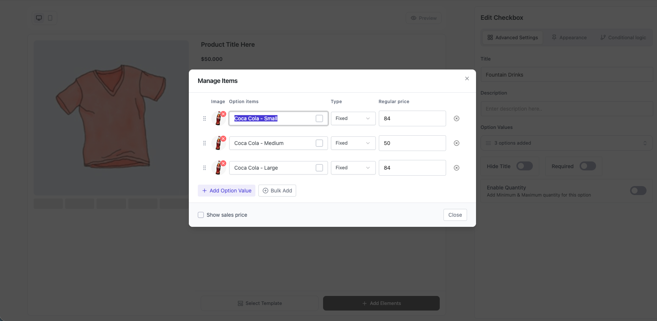Click the Coca Cola - Large bottle thumbnail
The height and width of the screenshot is (321, 657).
[218, 168]
